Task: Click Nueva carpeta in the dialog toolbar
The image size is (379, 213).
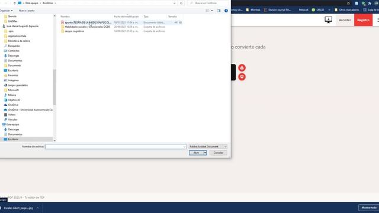Action: pyautogui.click(x=27, y=11)
